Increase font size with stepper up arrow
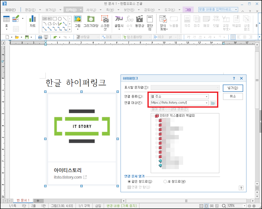Viewport: 262px width, 209px height. (180, 36)
